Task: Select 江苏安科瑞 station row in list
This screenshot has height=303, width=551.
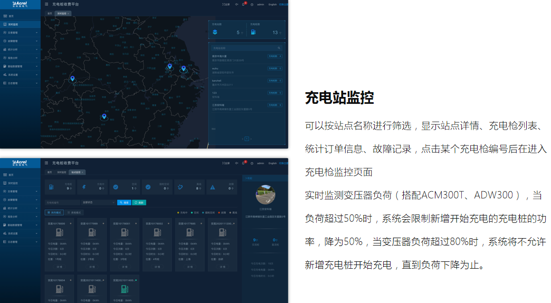Action: click(x=246, y=107)
